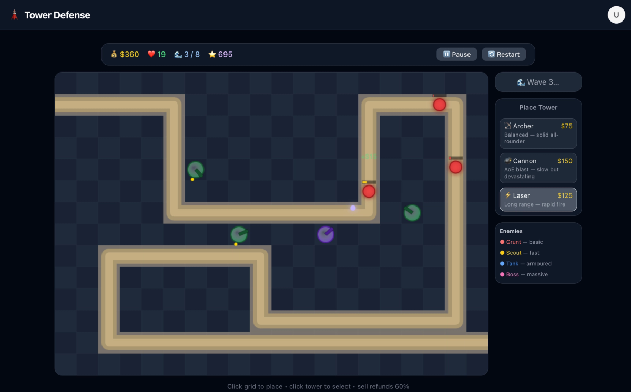631x392 pixels.
Task: Click the wave icon next to 3 / 8
Action: pos(177,54)
